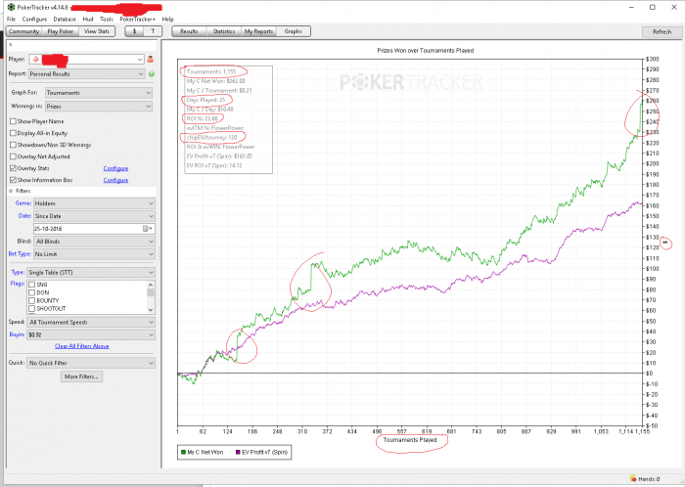This screenshot has width=685, height=487.
Task: Click the Play Poker button
Action: (x=61, y=31)
